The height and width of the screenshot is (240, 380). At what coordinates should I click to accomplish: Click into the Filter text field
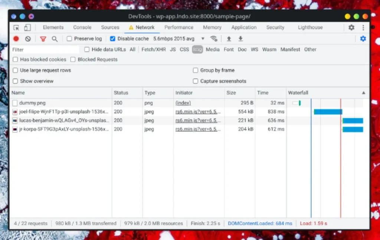coord(45,50)
